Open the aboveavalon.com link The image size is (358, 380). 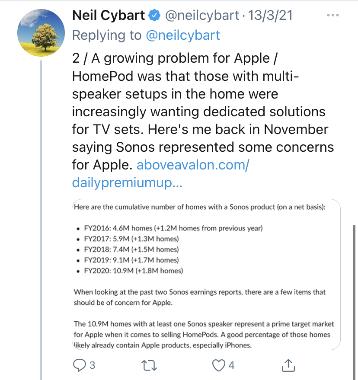192,166
